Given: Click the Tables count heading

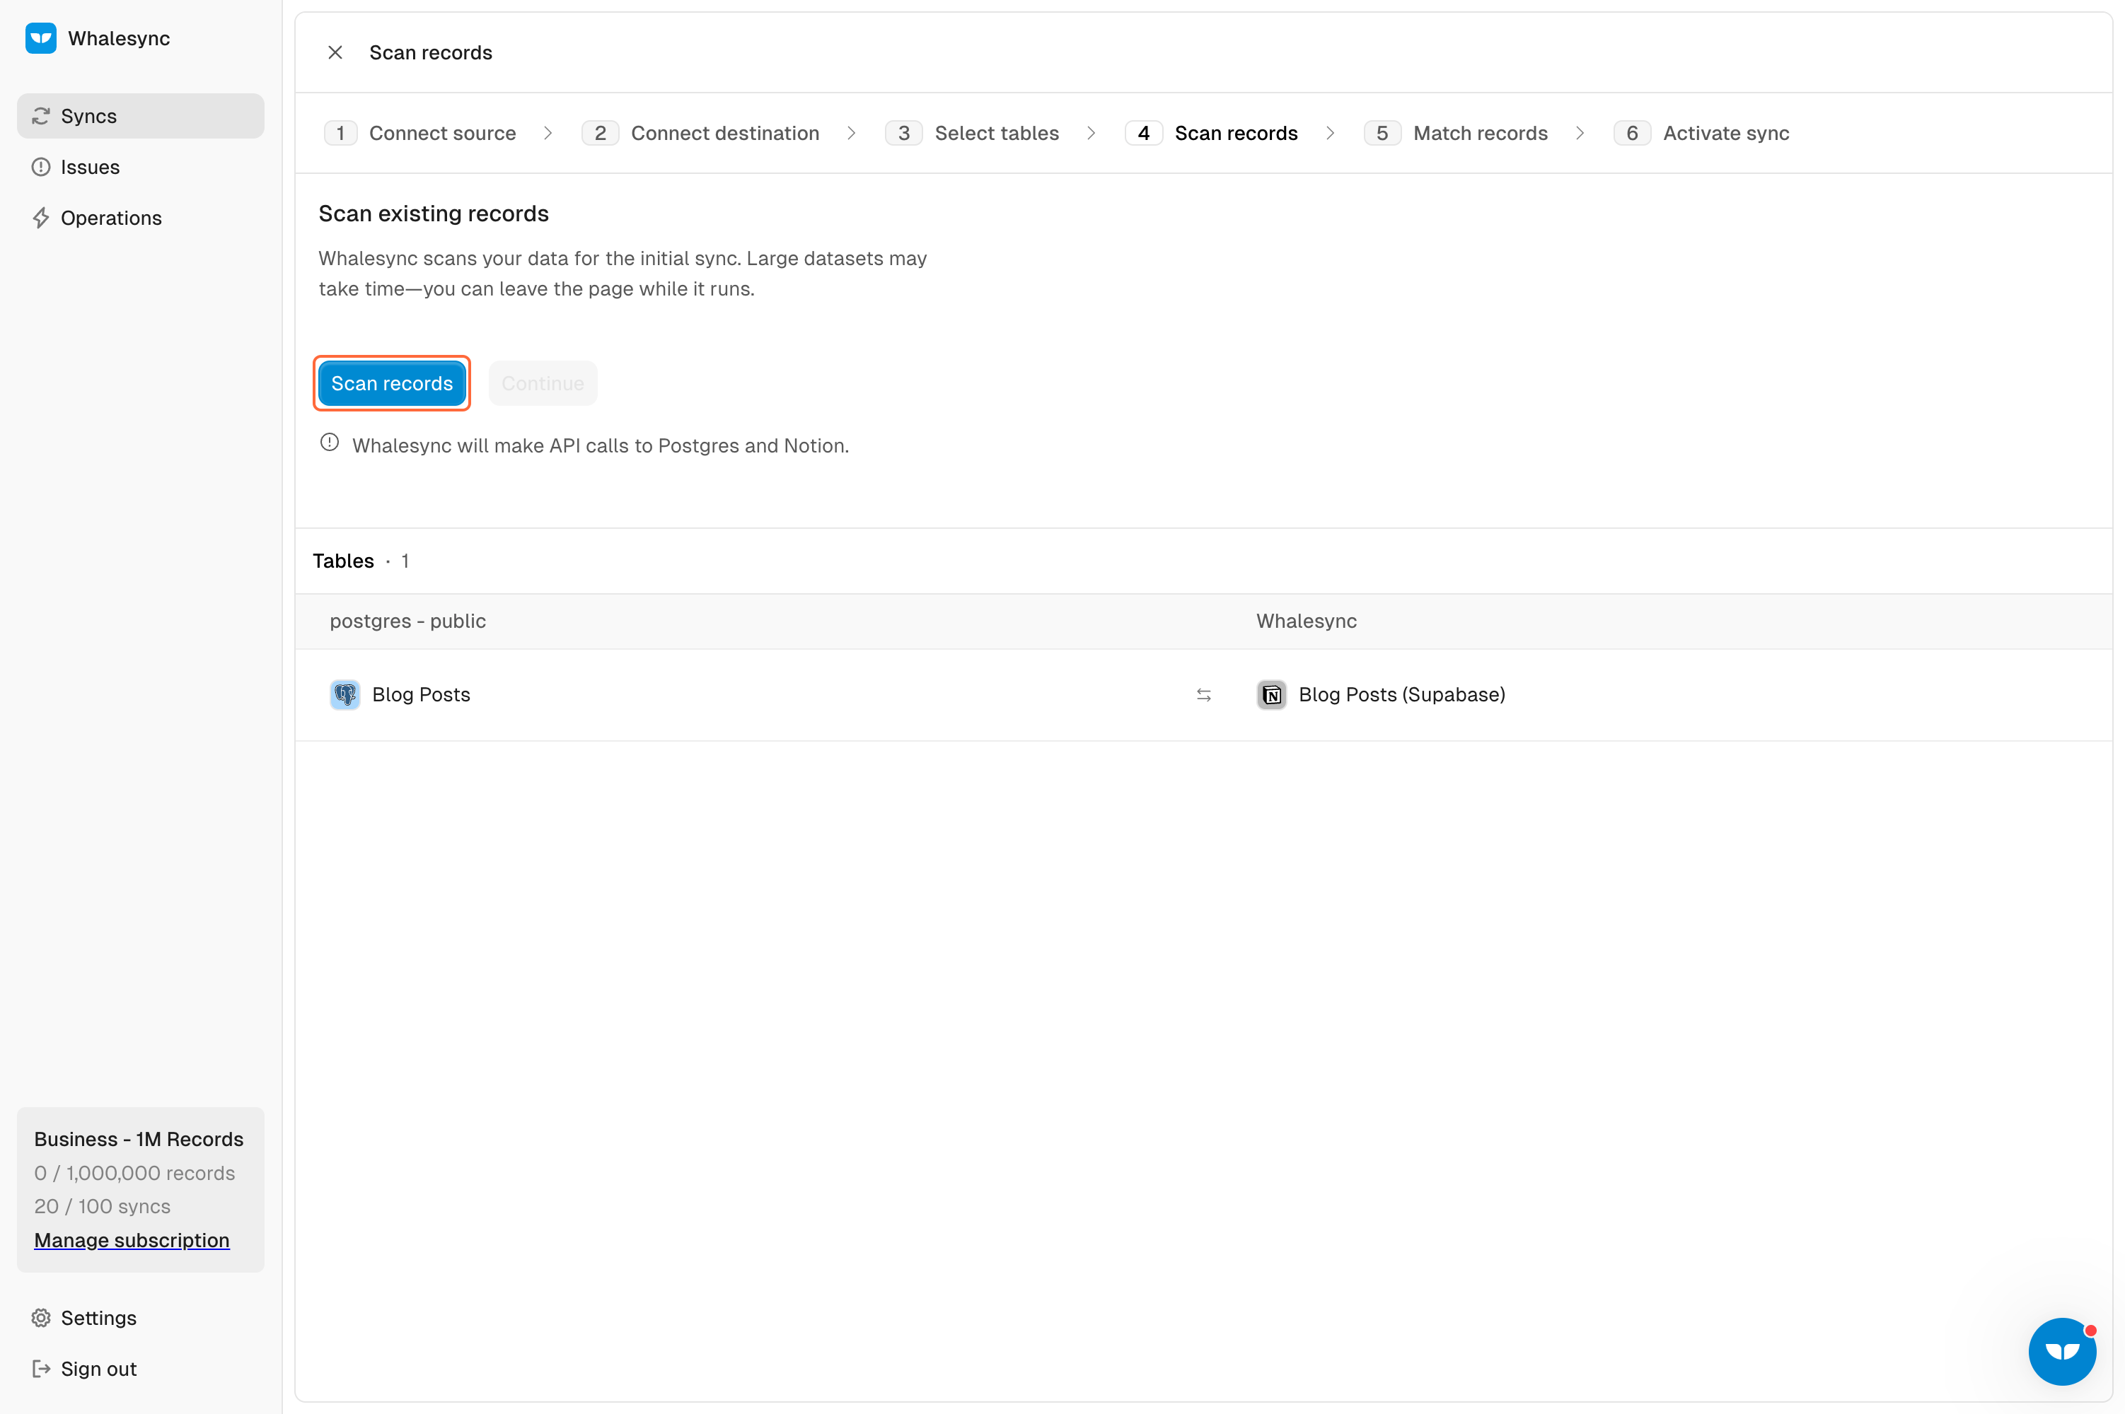Looking at the screenshot, I should [x=361, y=561].
